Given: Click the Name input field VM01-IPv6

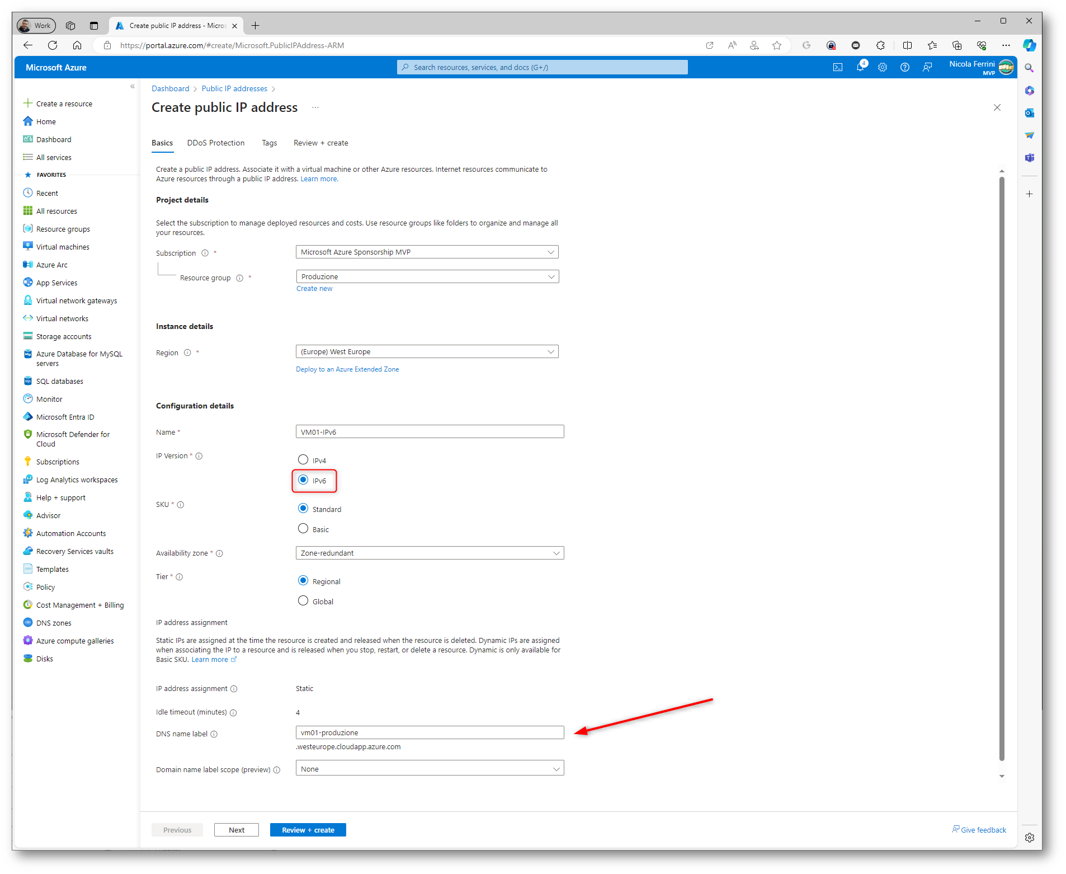Looking at the screenshot, I should pyautogui.click(x=430, y=431).
